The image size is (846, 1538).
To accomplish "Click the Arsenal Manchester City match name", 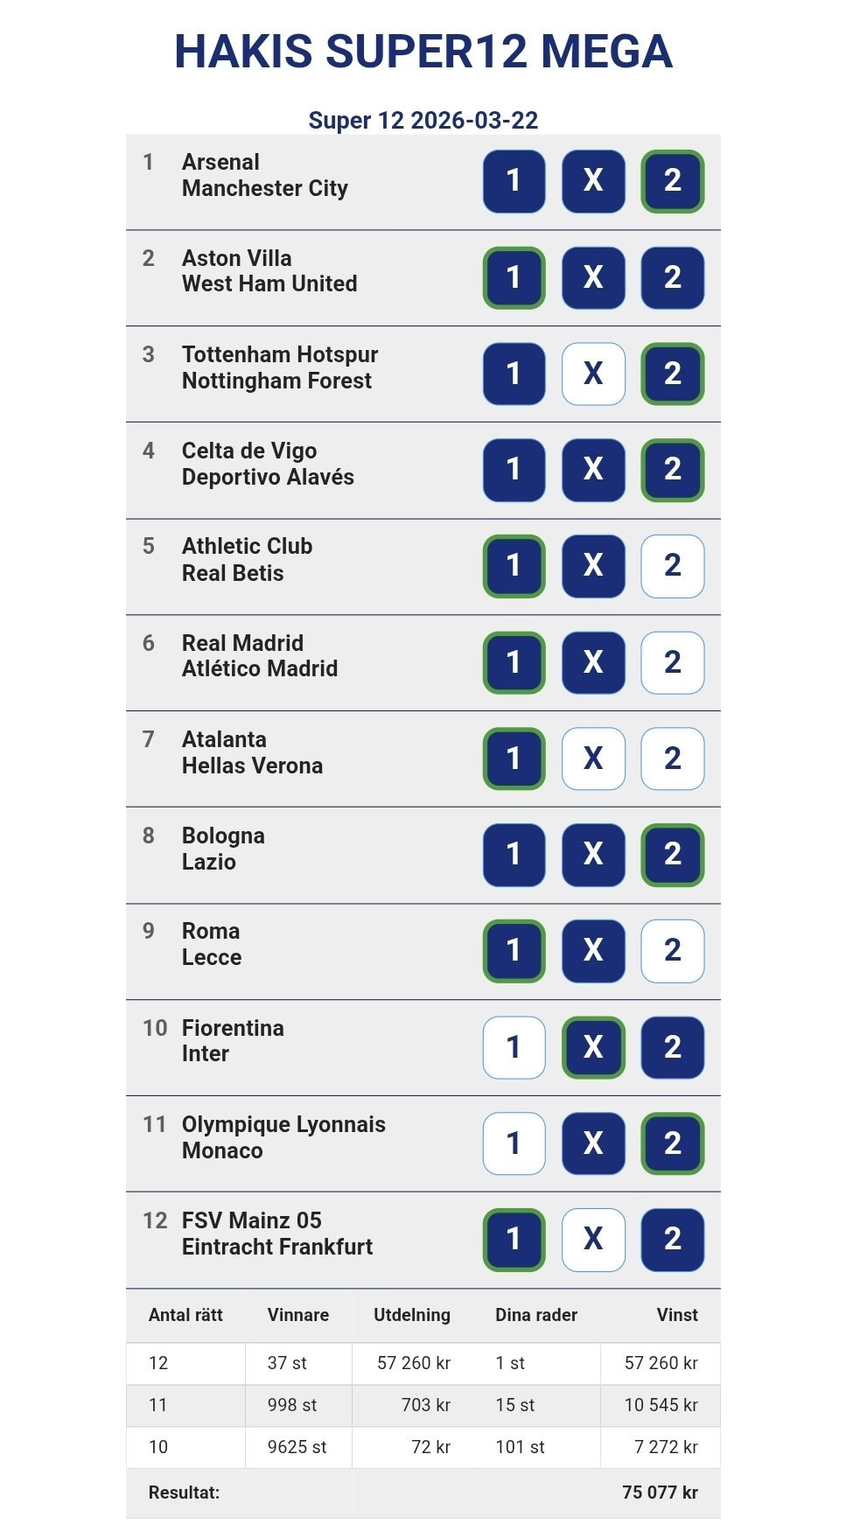I will (x=264, y=175).
